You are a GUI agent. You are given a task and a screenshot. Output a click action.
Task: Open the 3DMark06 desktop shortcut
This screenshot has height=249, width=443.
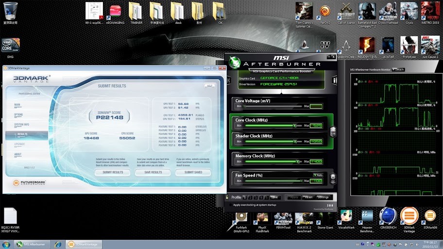point(430,219)
